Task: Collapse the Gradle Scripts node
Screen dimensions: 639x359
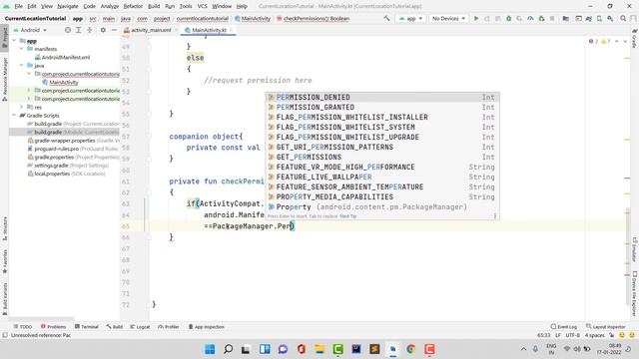Action: [x=14, y=116]
